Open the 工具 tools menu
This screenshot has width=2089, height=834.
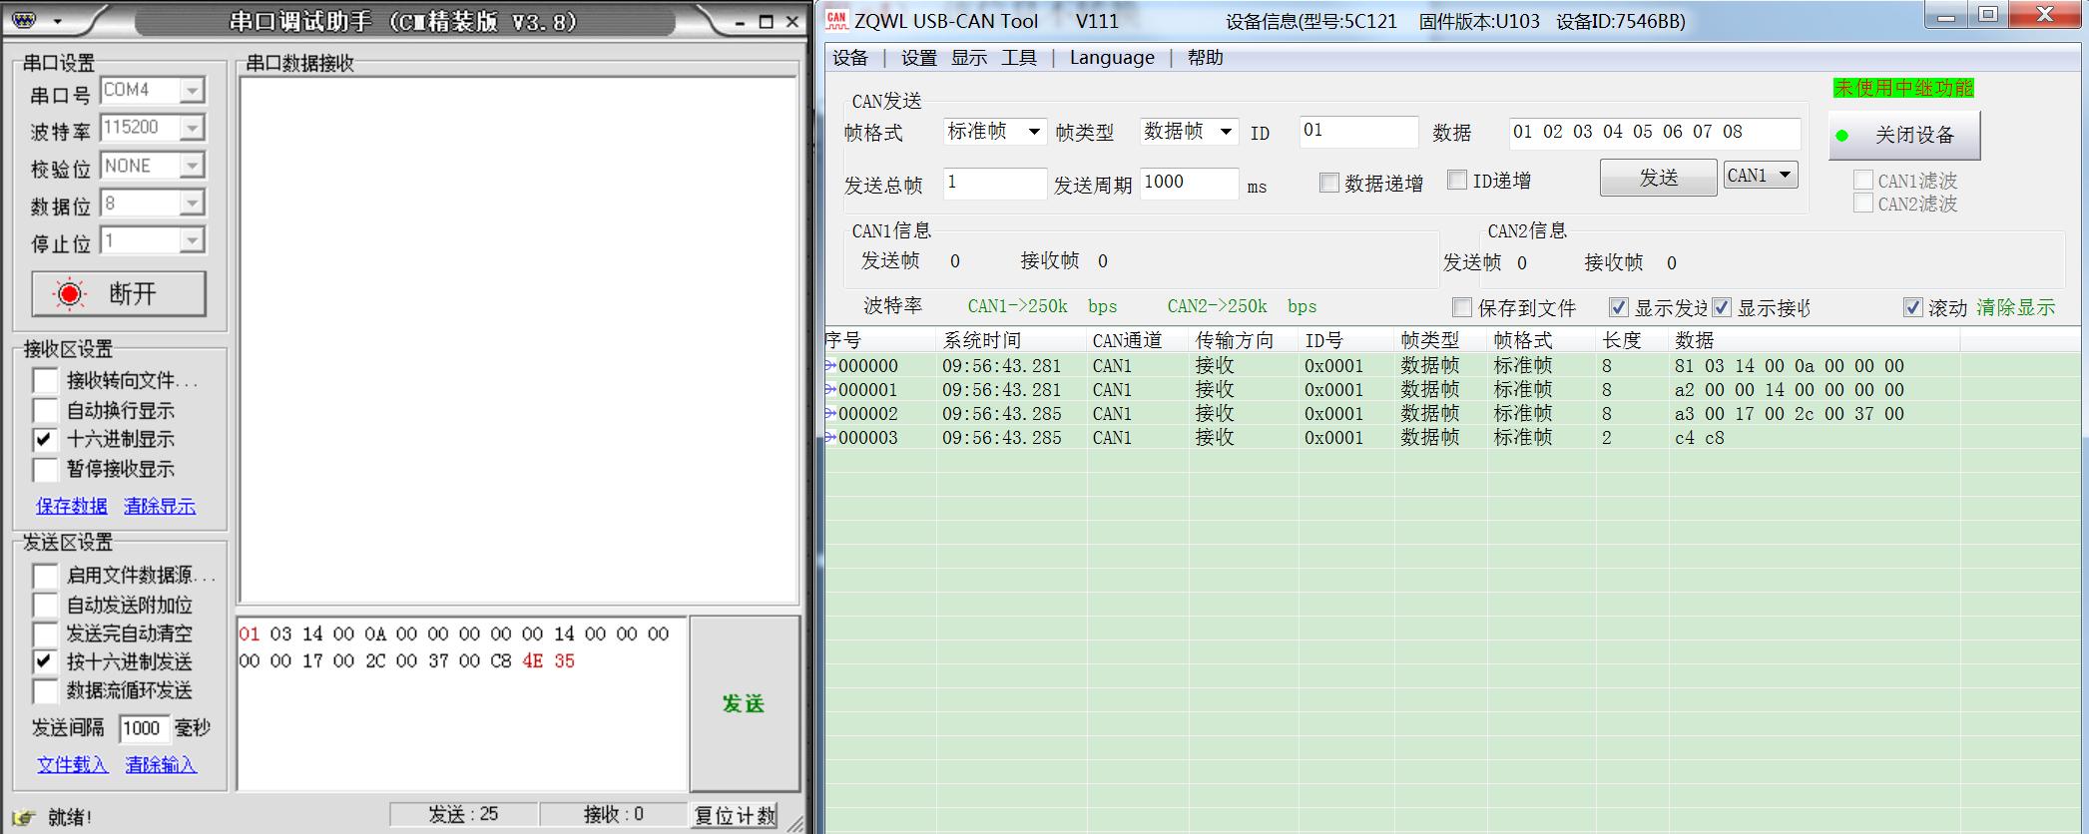pyautogui.click(x=1018, y=58)
